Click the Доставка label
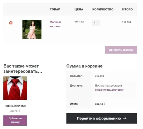The image size is (143, 129). point(76,86)
